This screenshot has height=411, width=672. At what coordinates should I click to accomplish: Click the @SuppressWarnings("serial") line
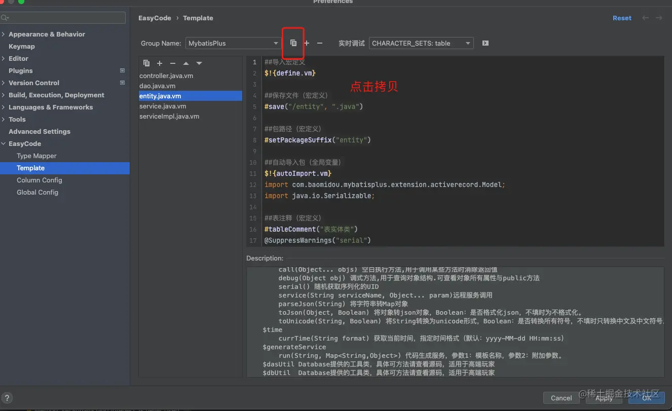318,240
